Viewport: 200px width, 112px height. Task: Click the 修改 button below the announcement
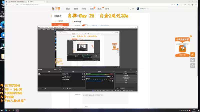(86, 106)
